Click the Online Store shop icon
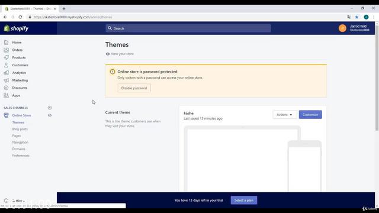The height and width of the screenshot is (213, 379). tap(7, 115)
